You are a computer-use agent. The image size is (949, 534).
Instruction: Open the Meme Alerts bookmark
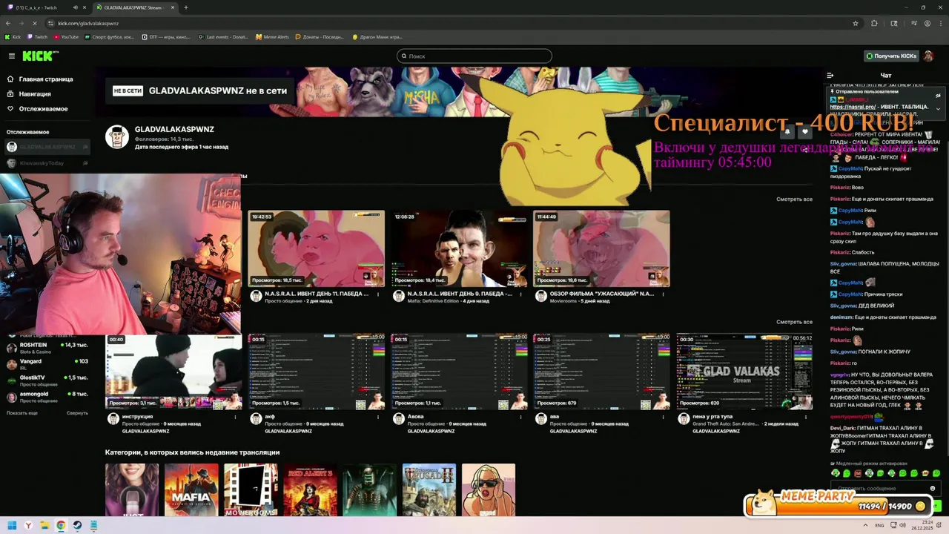point(272,36)
